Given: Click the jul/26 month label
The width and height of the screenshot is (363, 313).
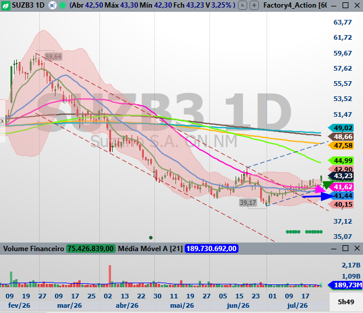Looking at the screenshot, I should click(298, 305).
